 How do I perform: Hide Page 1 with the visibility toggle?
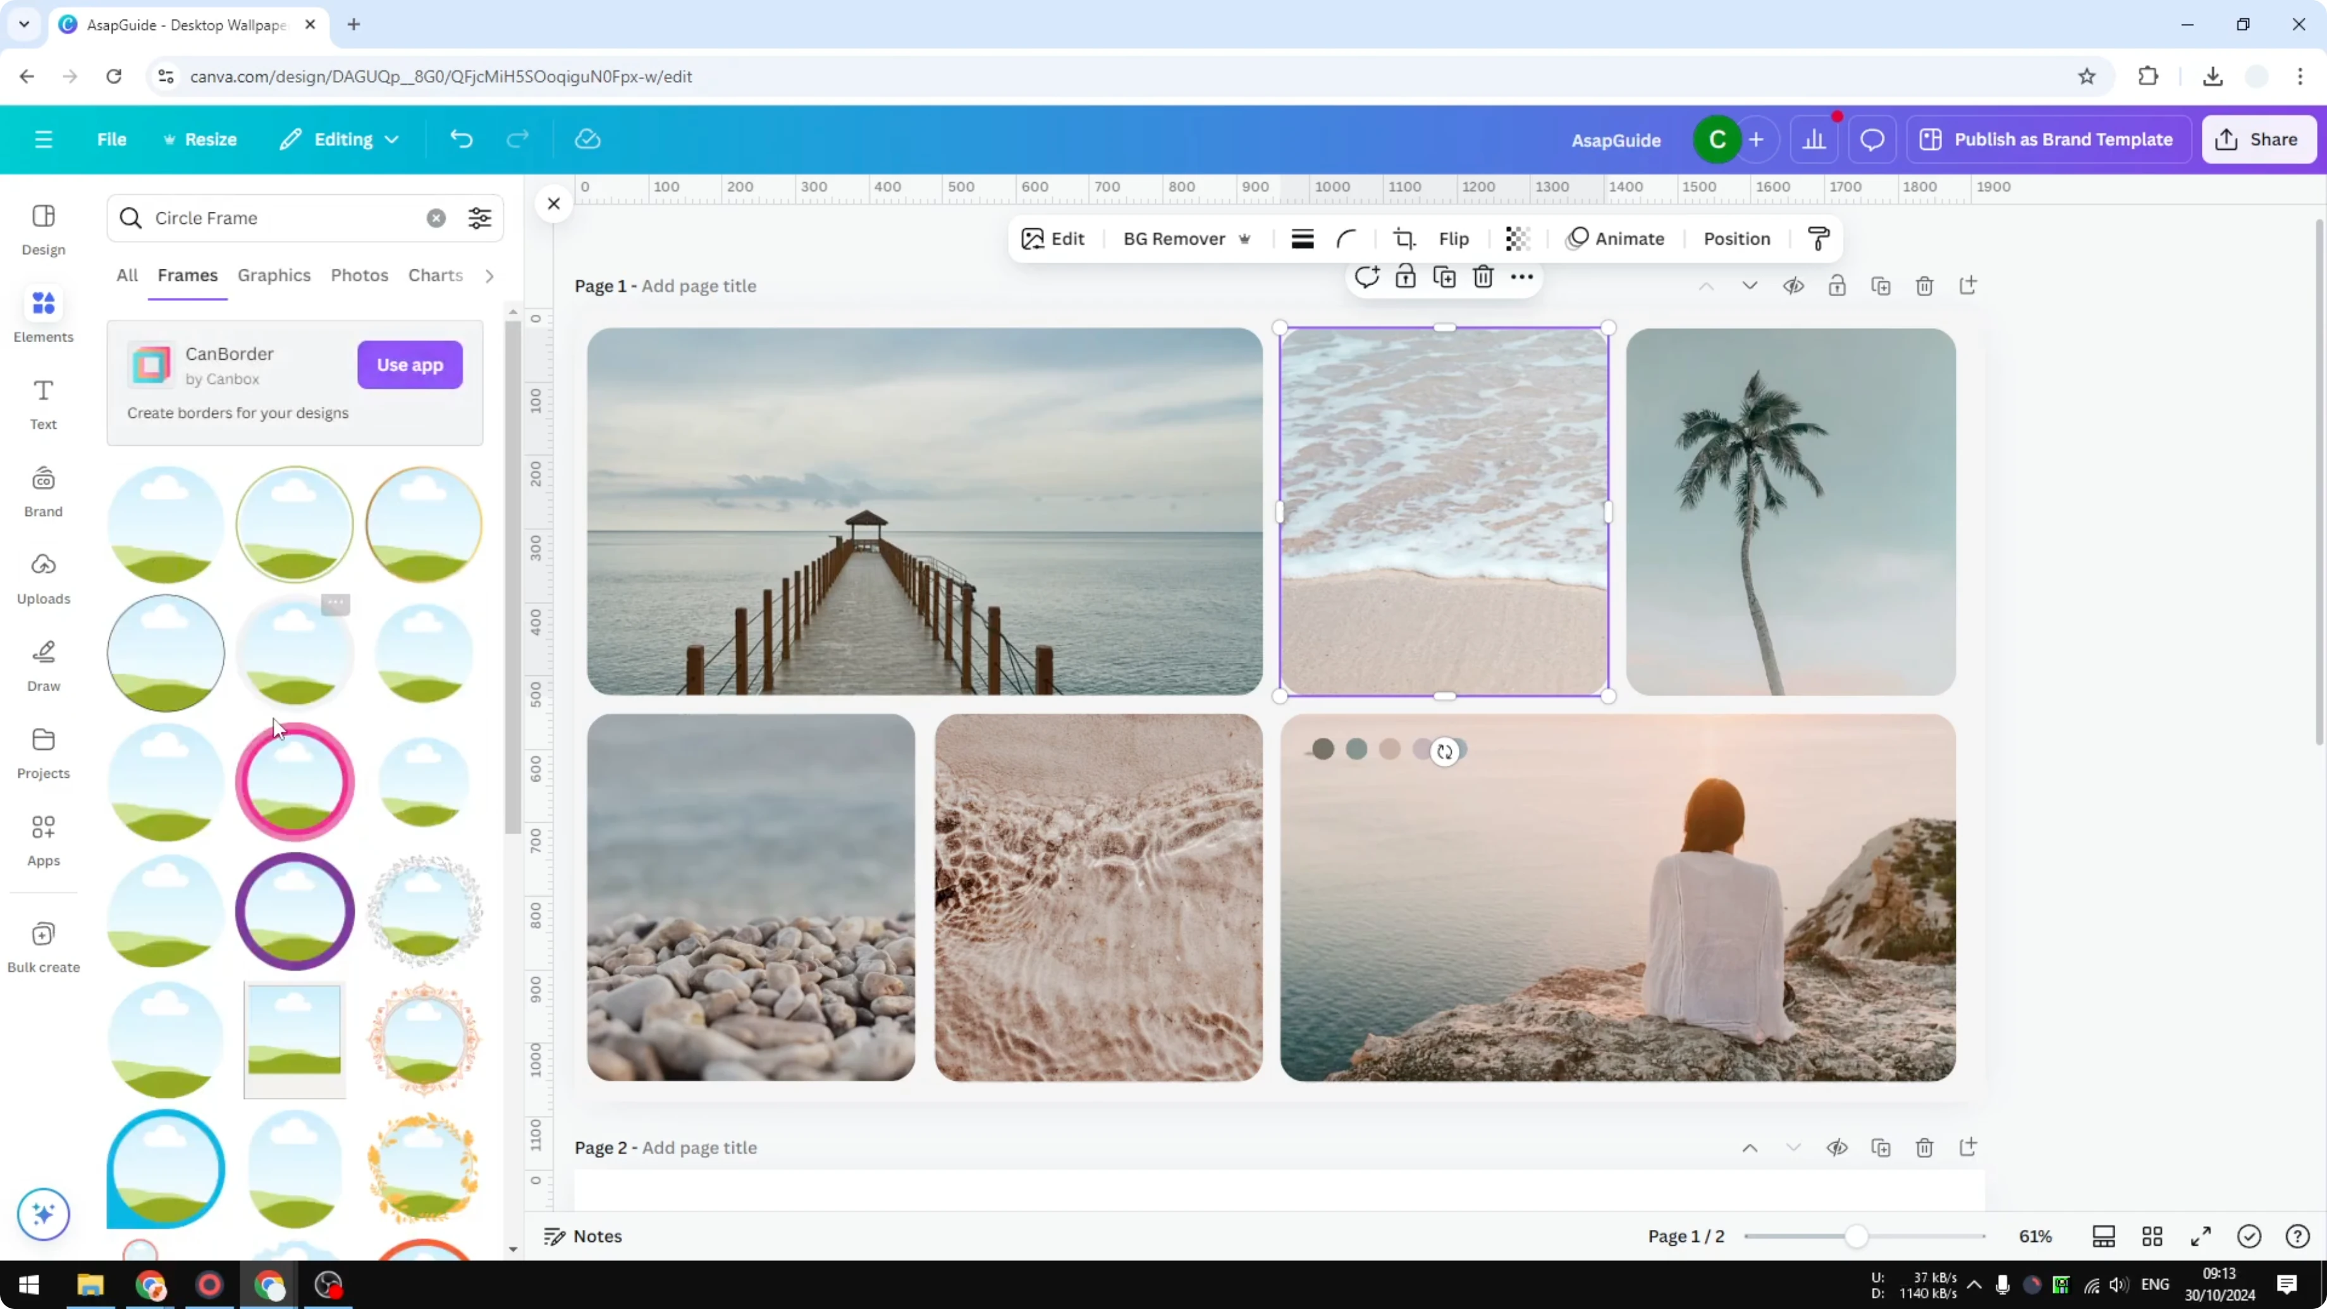[1794, 285]
